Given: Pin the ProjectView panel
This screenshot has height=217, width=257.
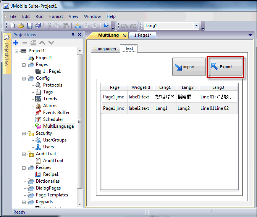Looking at the screenshot, I should 73,35.
